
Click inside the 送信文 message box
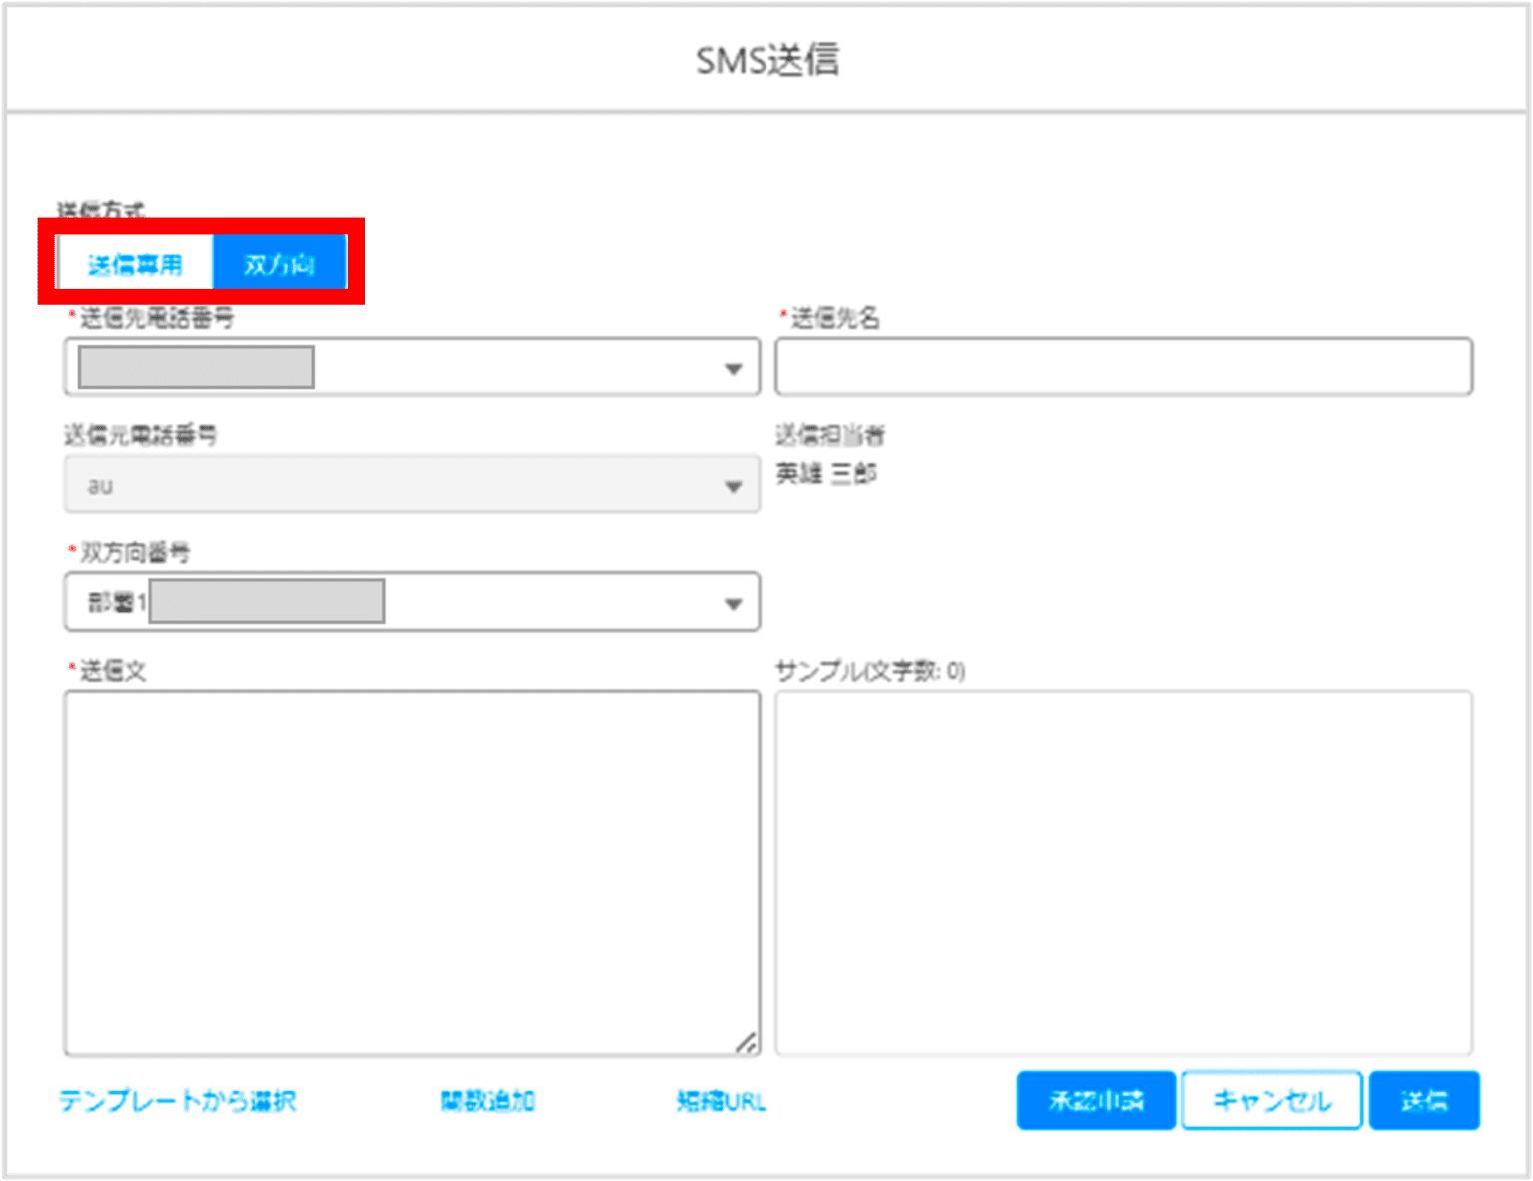click(411, 869)
